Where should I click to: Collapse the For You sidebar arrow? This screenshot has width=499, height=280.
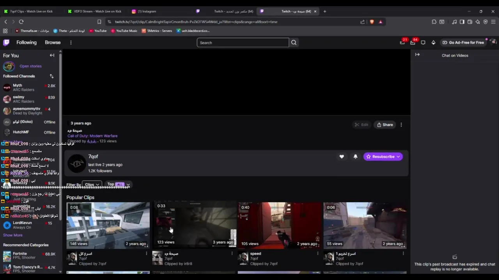[52, 55]
